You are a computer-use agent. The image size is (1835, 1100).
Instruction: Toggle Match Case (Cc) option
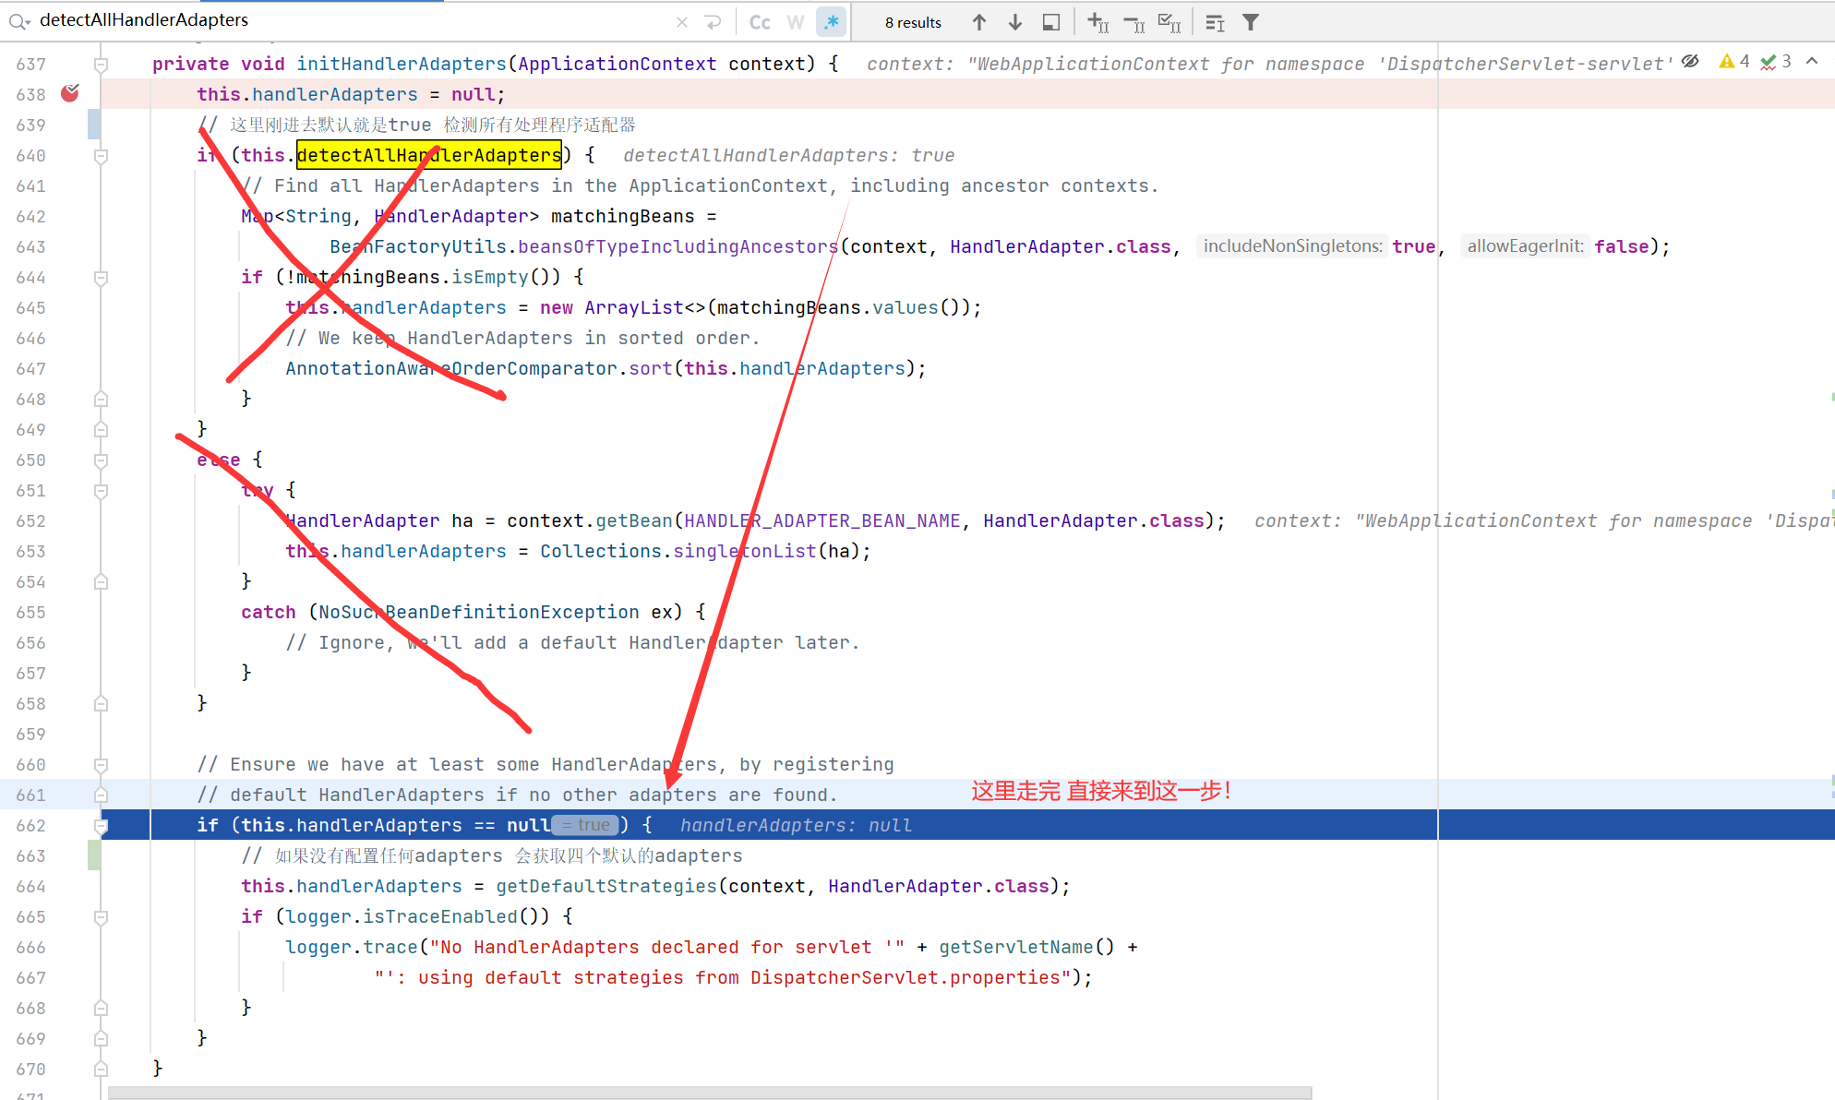[x=760, y=22]
